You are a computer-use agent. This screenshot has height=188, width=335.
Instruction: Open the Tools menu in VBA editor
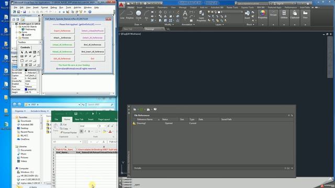69,7
